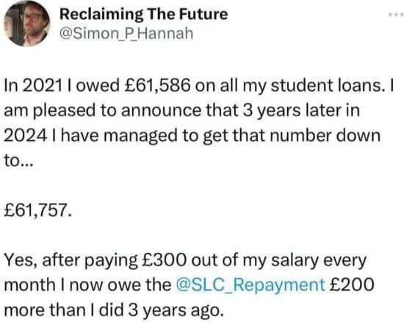Viewport: 415px width, 322px height.
Task: Open the three-dot more options menu
Action: pos(396,14)
